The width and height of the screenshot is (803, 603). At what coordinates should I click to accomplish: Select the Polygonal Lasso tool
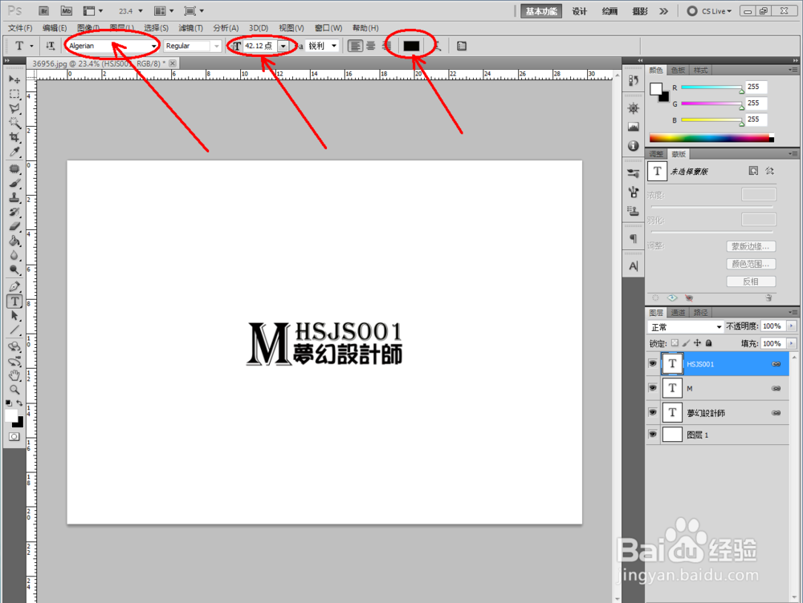[x=14, y=108]
